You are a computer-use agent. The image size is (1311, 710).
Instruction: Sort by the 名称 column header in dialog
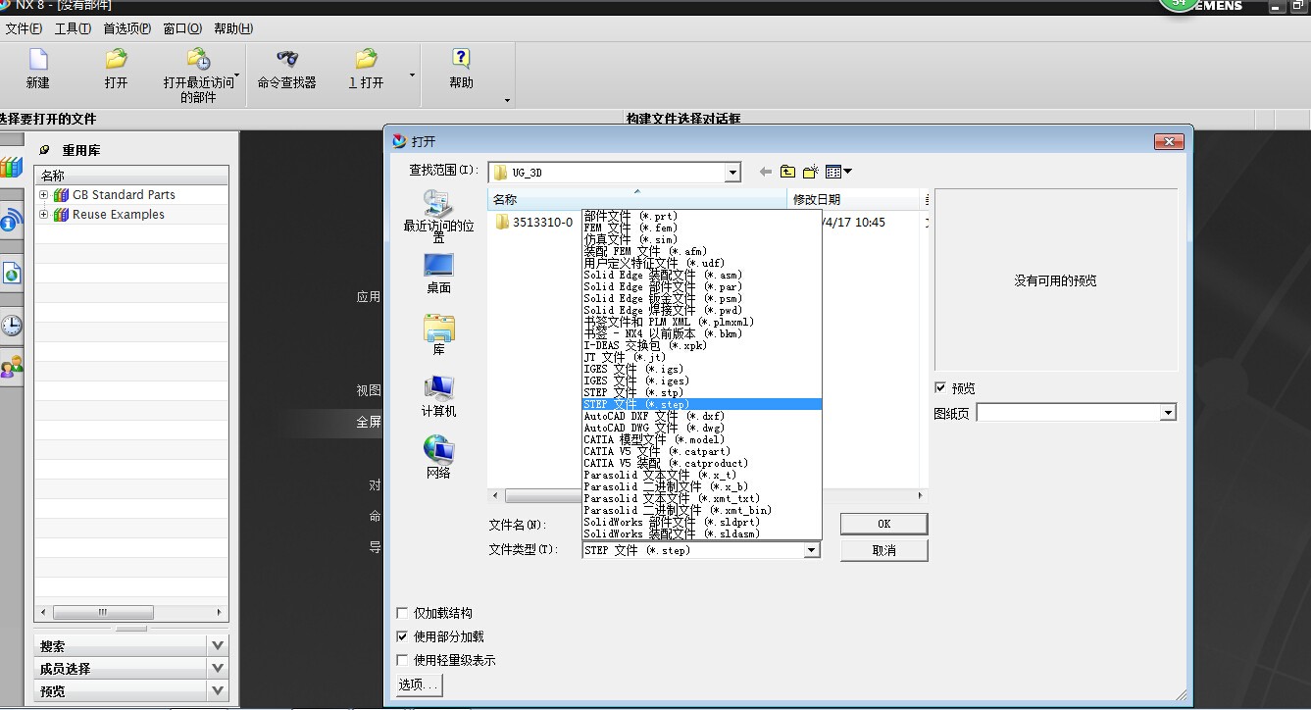pos(638,199)
